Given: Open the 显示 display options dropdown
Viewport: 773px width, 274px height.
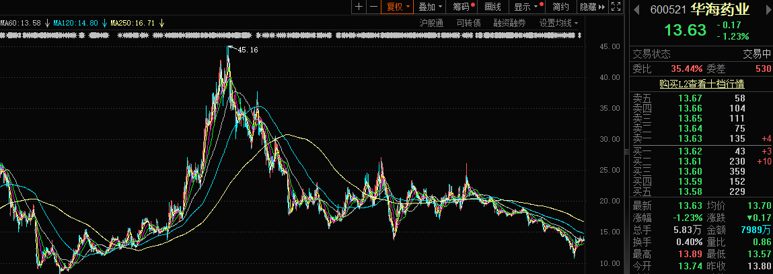Looking at the screenshot, I should (x=526, y=7).
